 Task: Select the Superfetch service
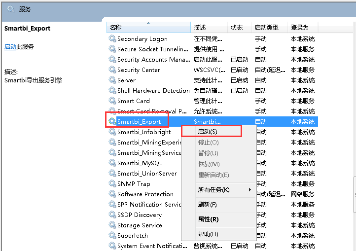click(x=133, y=236)
